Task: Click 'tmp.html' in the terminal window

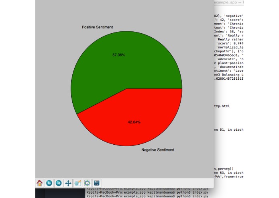Action: [222, 106]
